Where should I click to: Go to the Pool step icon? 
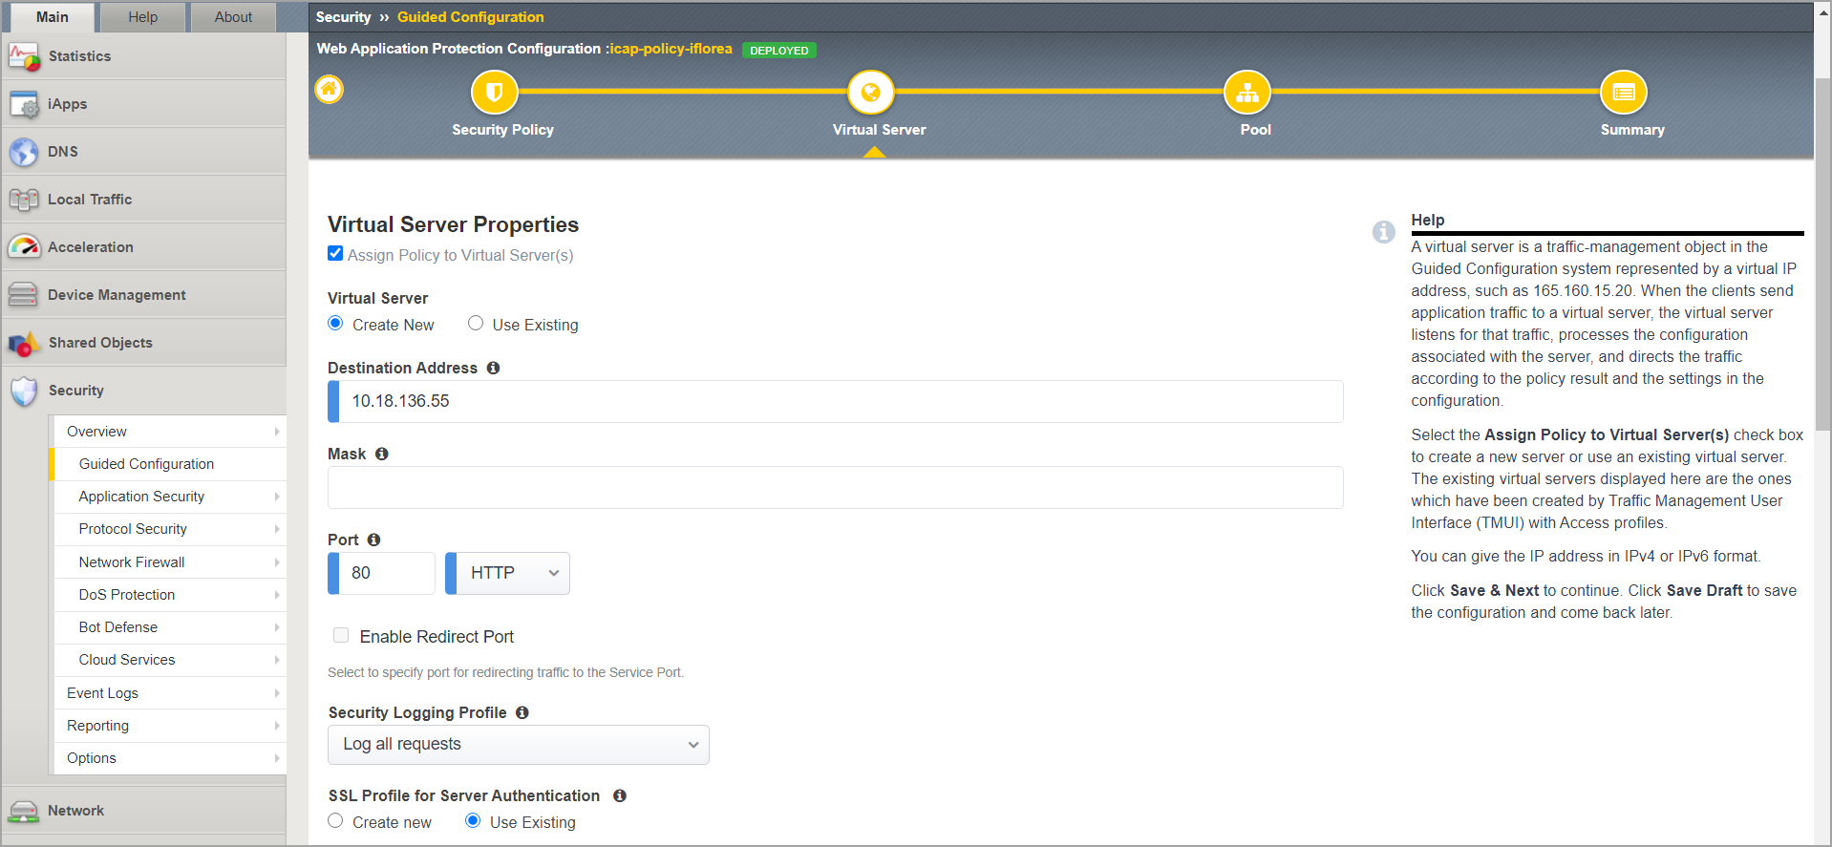point(1246,93)
